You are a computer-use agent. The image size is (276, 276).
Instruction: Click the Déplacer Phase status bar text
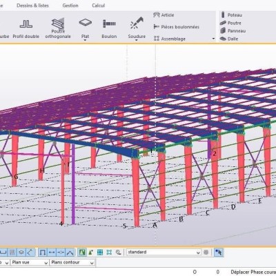(x=253, y=272)
